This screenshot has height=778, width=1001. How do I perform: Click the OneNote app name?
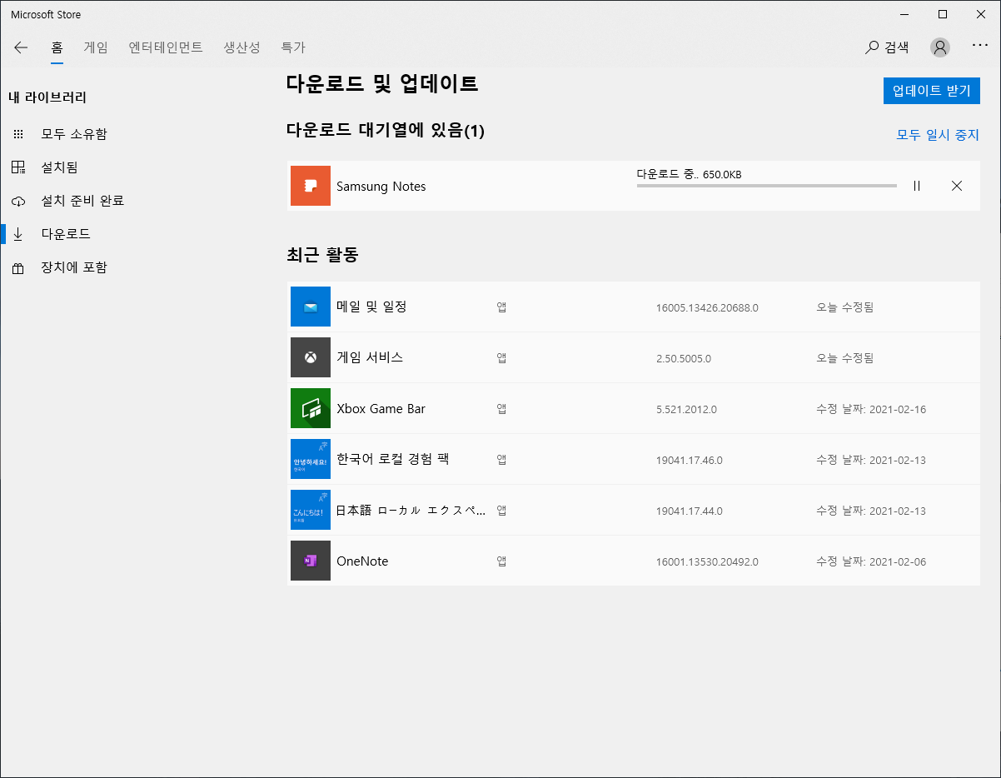tap(362, 561)
